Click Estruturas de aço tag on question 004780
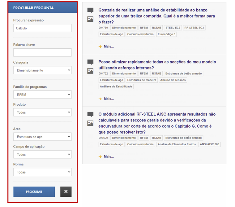The width and height of the screenshot is (235, 207). tap(112, 34)
